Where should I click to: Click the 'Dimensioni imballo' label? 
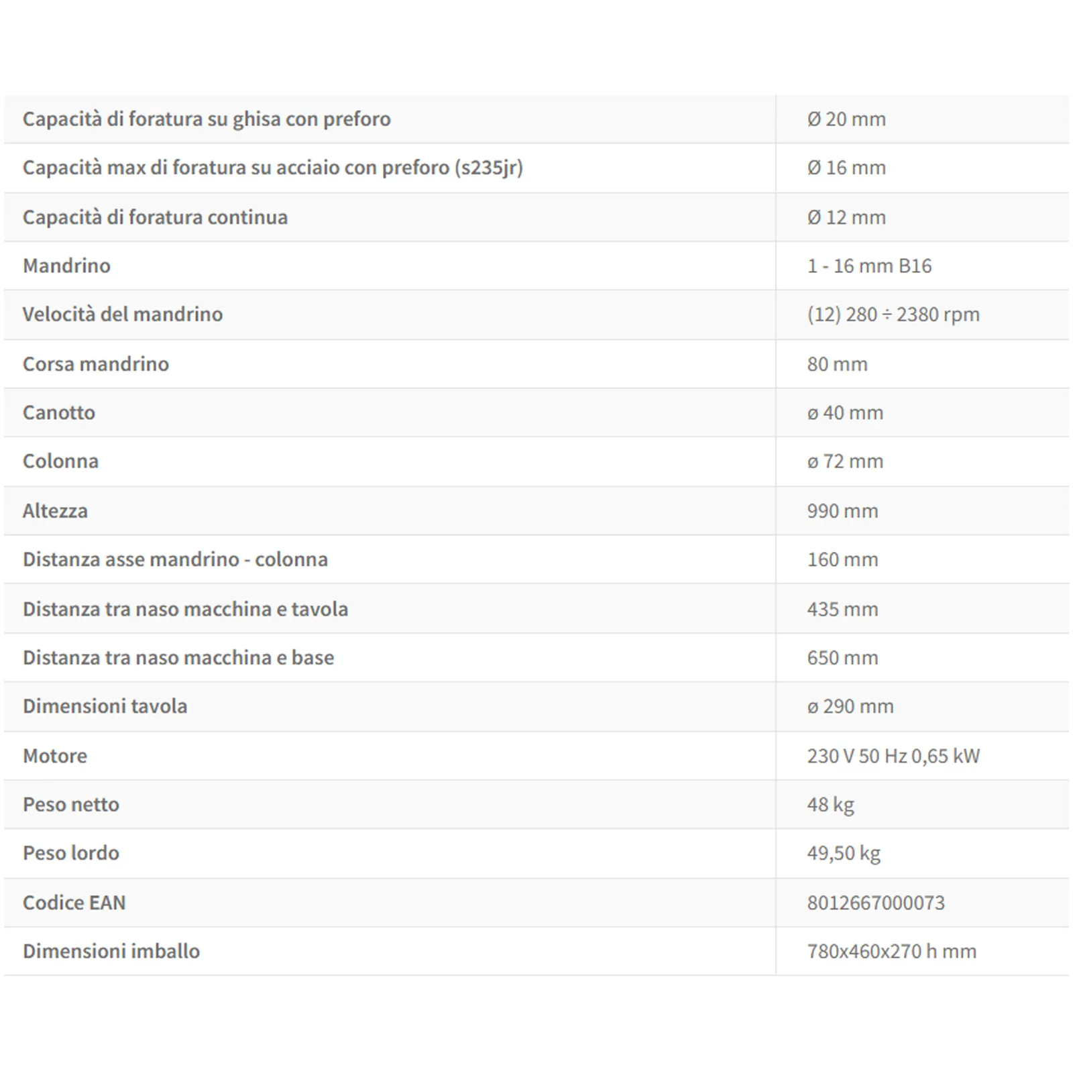pos(111,951)
